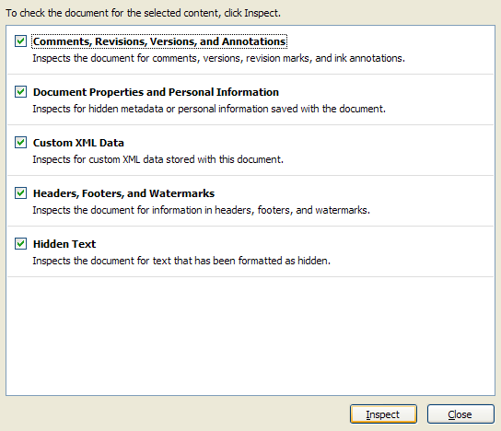501x431 pixels.
Task: Click the custom XML data description line
Action: coord(157,159)
